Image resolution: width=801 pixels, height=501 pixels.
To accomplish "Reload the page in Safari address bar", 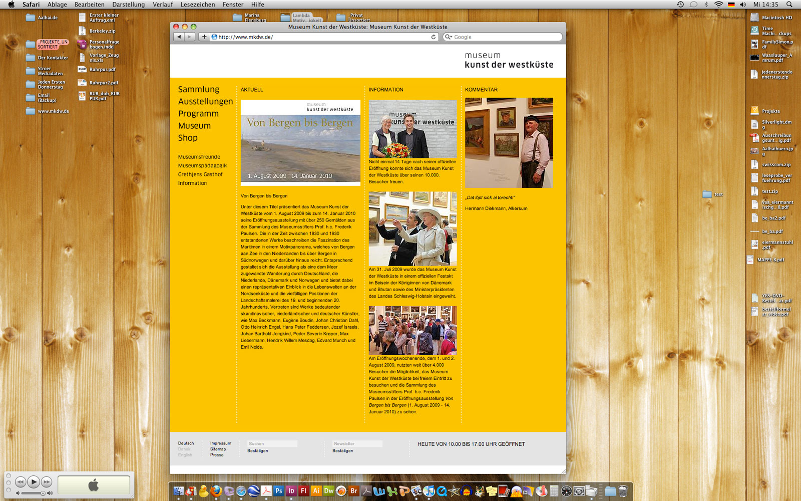I will pyautogui.click(x=434, y=37).
